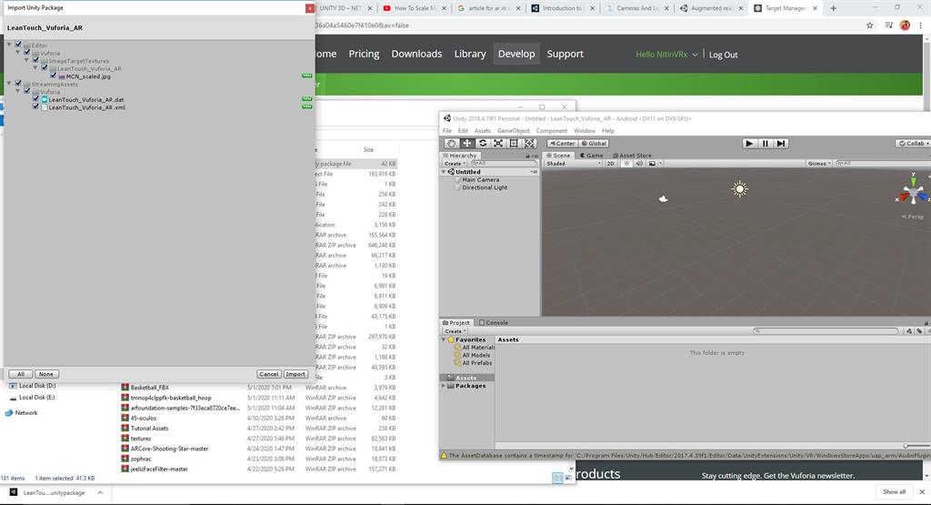The height and width of the screenshot is (505, 931).
Task: Click the textures archive icon in file list
Action: click(x=125, y=439)
